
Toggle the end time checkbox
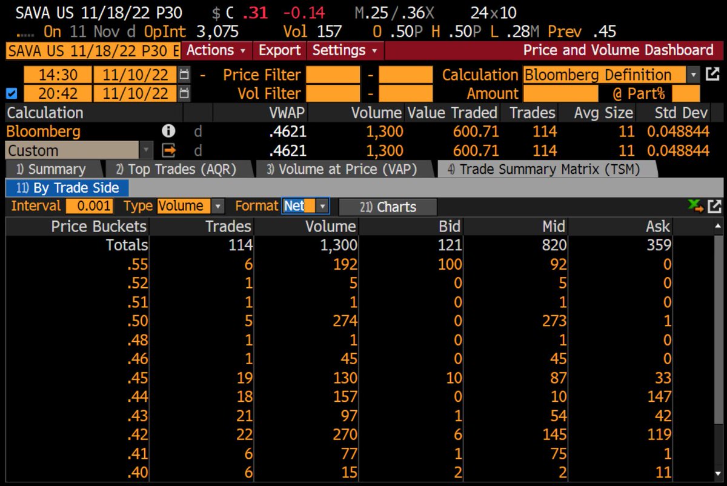click(11, 93)
